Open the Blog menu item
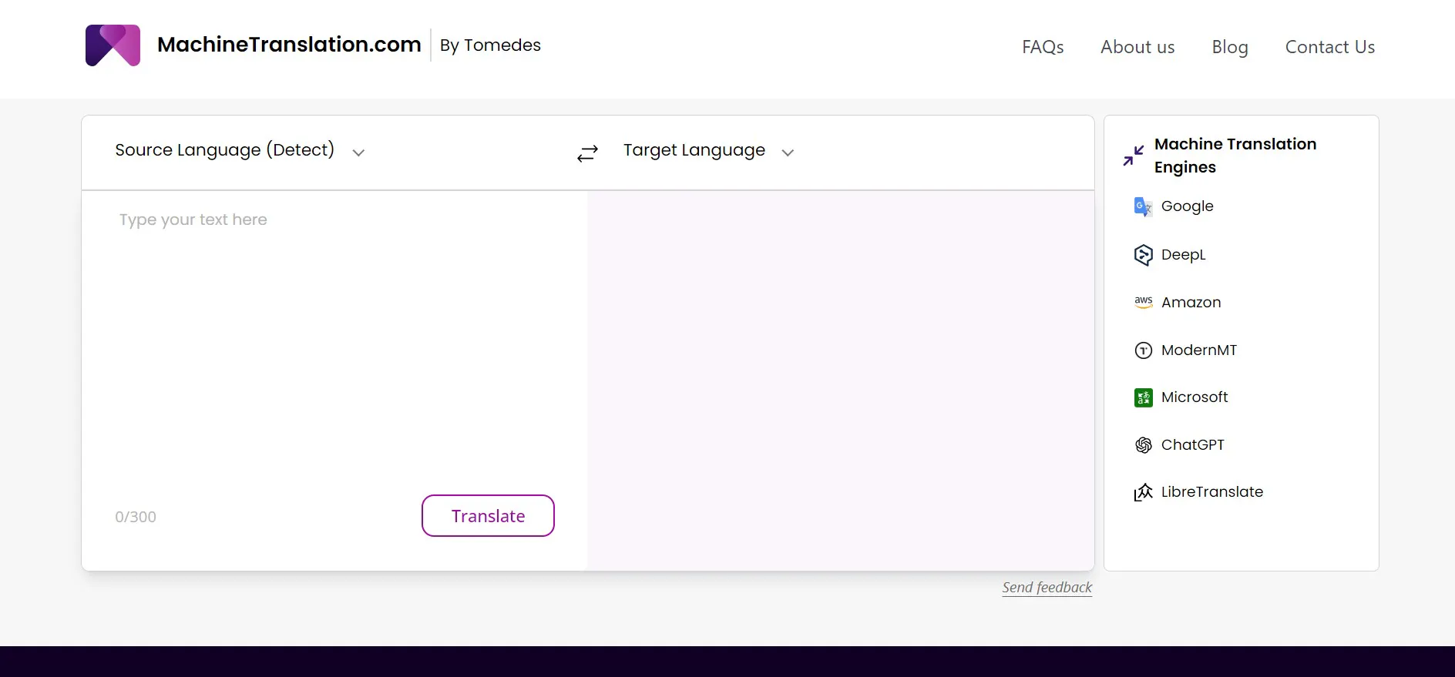Viewport: 1455px width, 677px height. click(x=1230, y=47)
